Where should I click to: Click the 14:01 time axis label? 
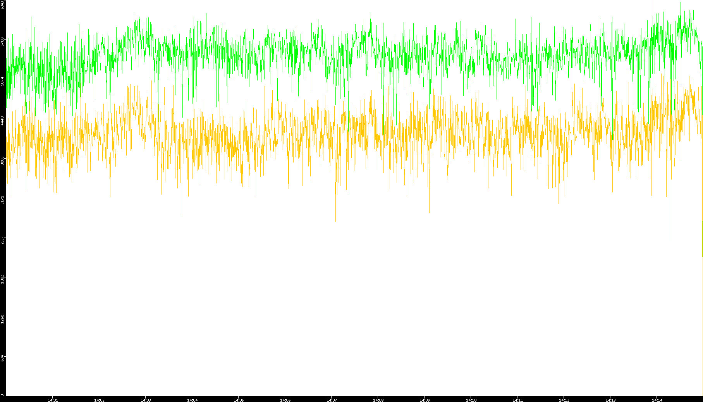pyautogui.click(x=53, y=400)
